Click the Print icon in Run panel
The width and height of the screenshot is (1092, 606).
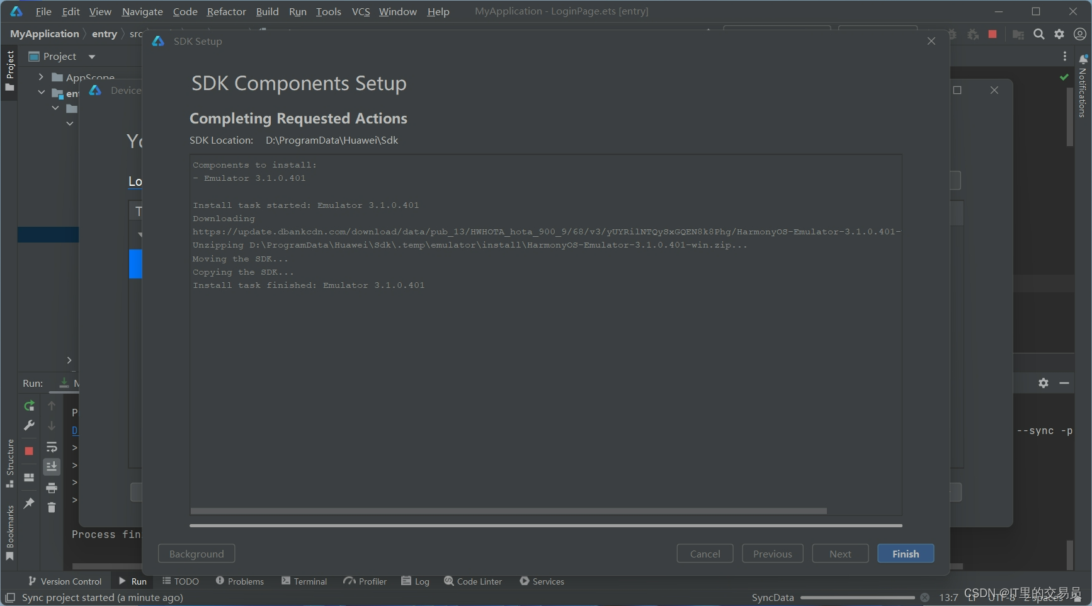coord(52,488)
